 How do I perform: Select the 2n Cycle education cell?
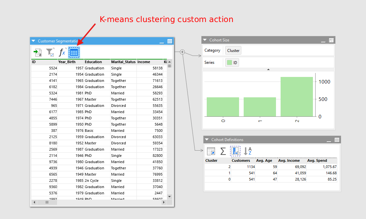coord(97,181)
